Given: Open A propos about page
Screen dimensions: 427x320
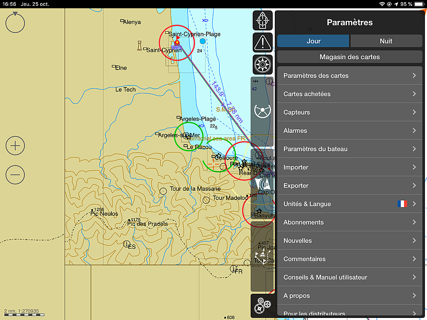Looking at the screenshot, I should [350, 295].
